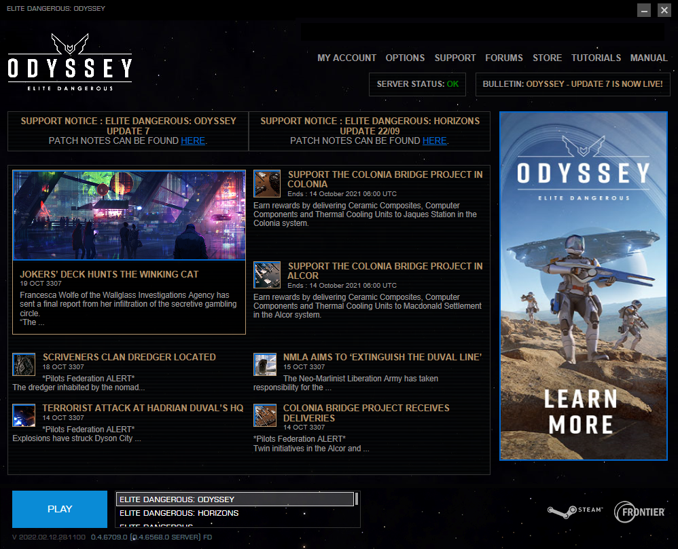Open the Jokers' Deck featured image
The width and height of the screenshot is (678, 549).
(129, 215)
